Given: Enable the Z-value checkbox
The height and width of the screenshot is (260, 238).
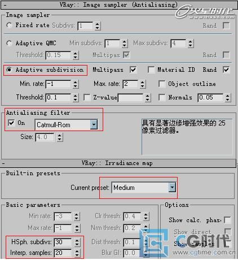Looking at the screenshot, I should coord(87,97).
